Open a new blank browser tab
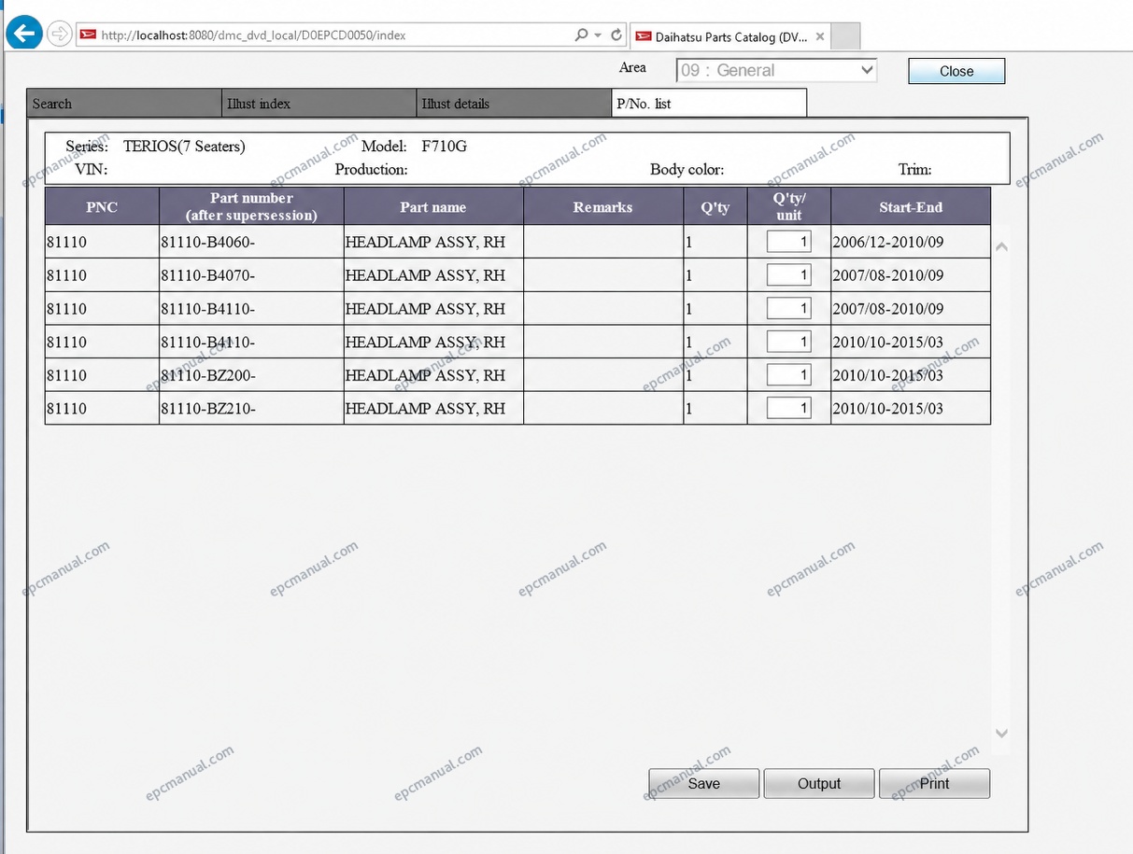 (845, 36)
